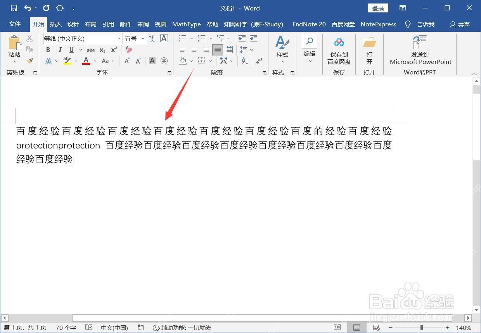Toggle character shading A icon
This screenshot has height=333, width=481.
(152, 61)
